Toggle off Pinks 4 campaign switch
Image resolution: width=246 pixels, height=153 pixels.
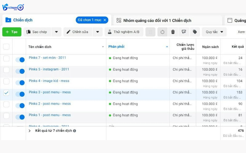point(20,83)
